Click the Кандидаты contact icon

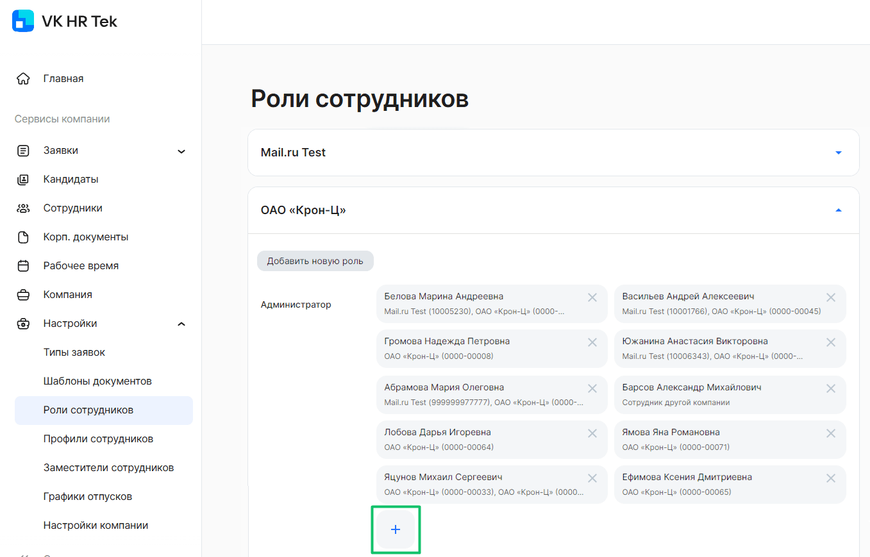point(23,179)
